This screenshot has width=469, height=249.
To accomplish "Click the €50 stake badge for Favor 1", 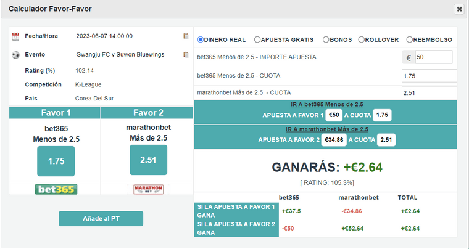I will click(x=334, y=115).
